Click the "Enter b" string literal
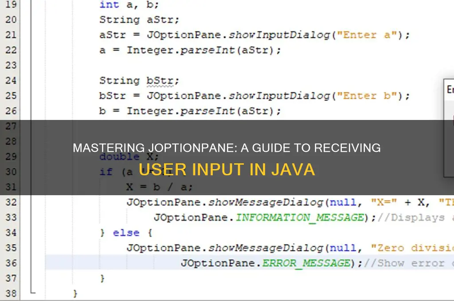The image size is (454, 301). 367,96
